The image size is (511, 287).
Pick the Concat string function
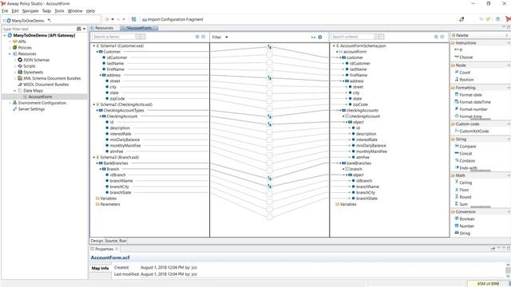(465, 154)
